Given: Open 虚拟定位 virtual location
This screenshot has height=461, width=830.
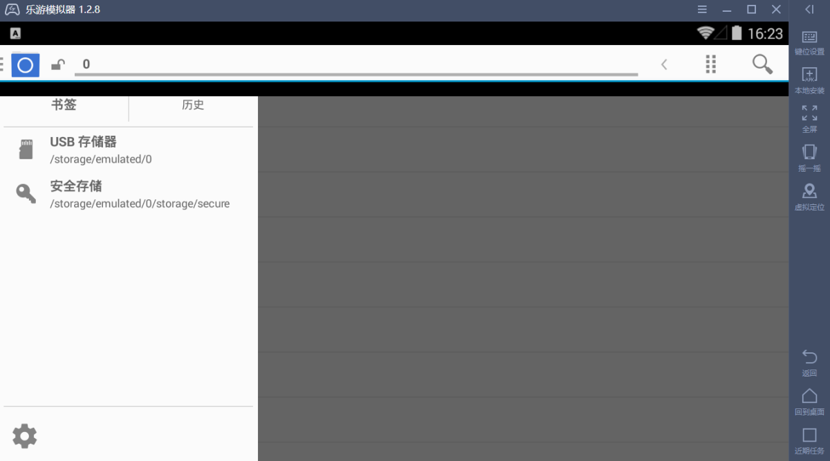Looking at the screenshot, I should tap(809, 197).
